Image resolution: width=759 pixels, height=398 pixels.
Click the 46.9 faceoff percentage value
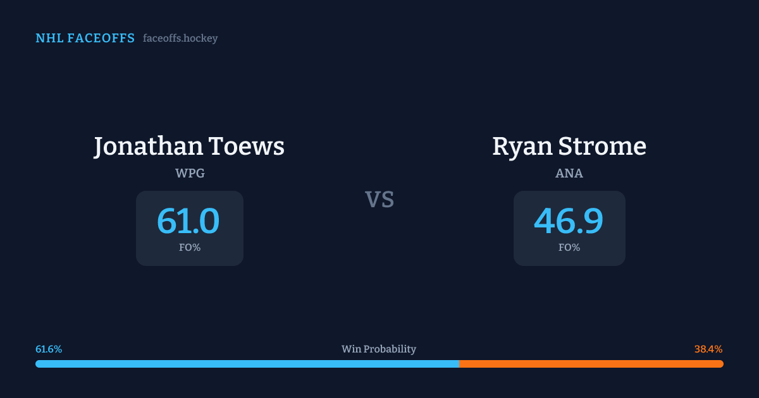[x=569, y=221]
